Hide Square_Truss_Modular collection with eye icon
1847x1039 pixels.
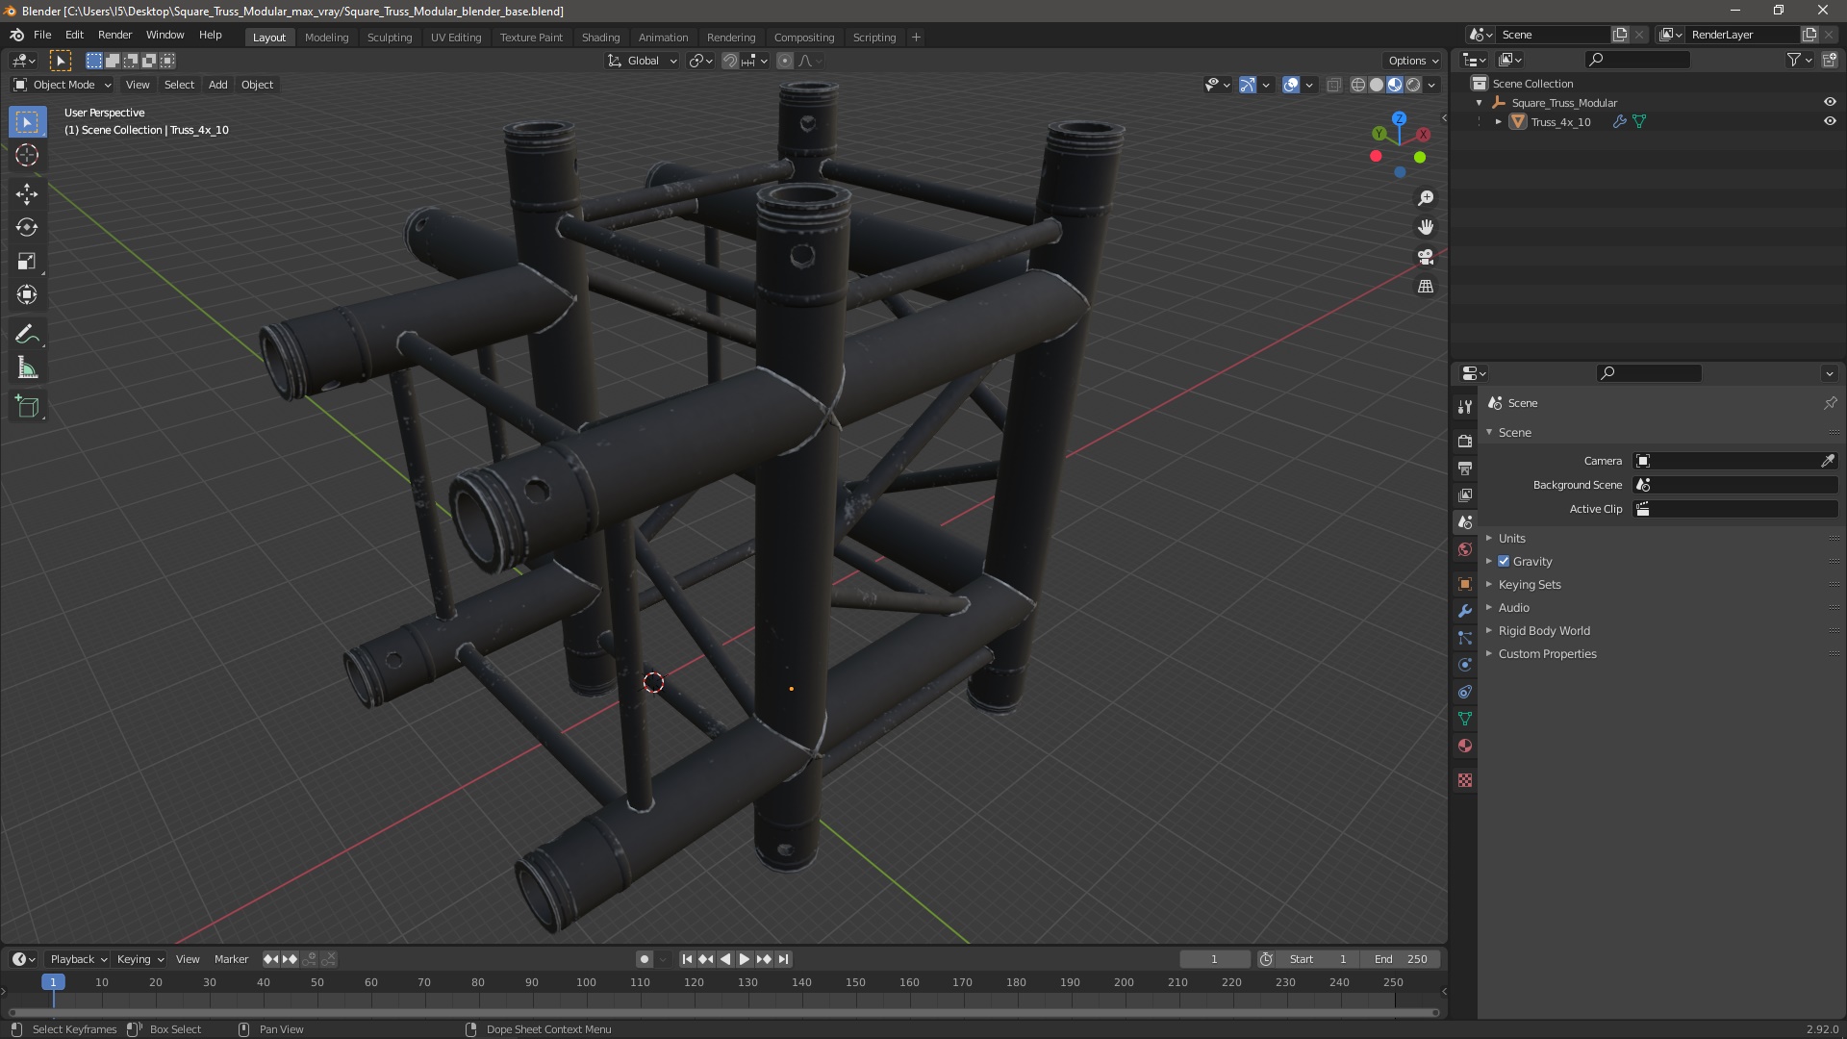point(1830,102)
